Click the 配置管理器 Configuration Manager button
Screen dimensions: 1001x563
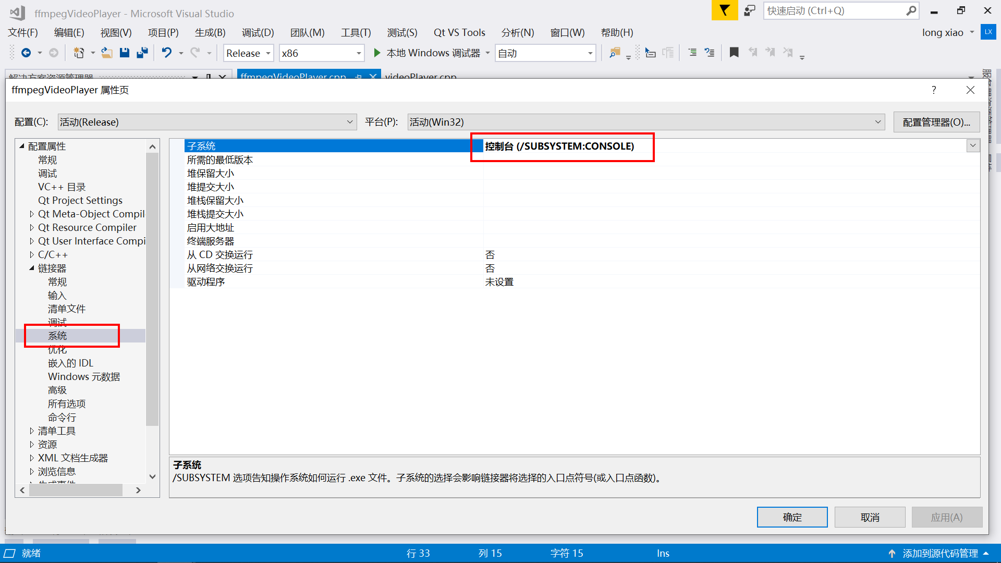[936, 122]
